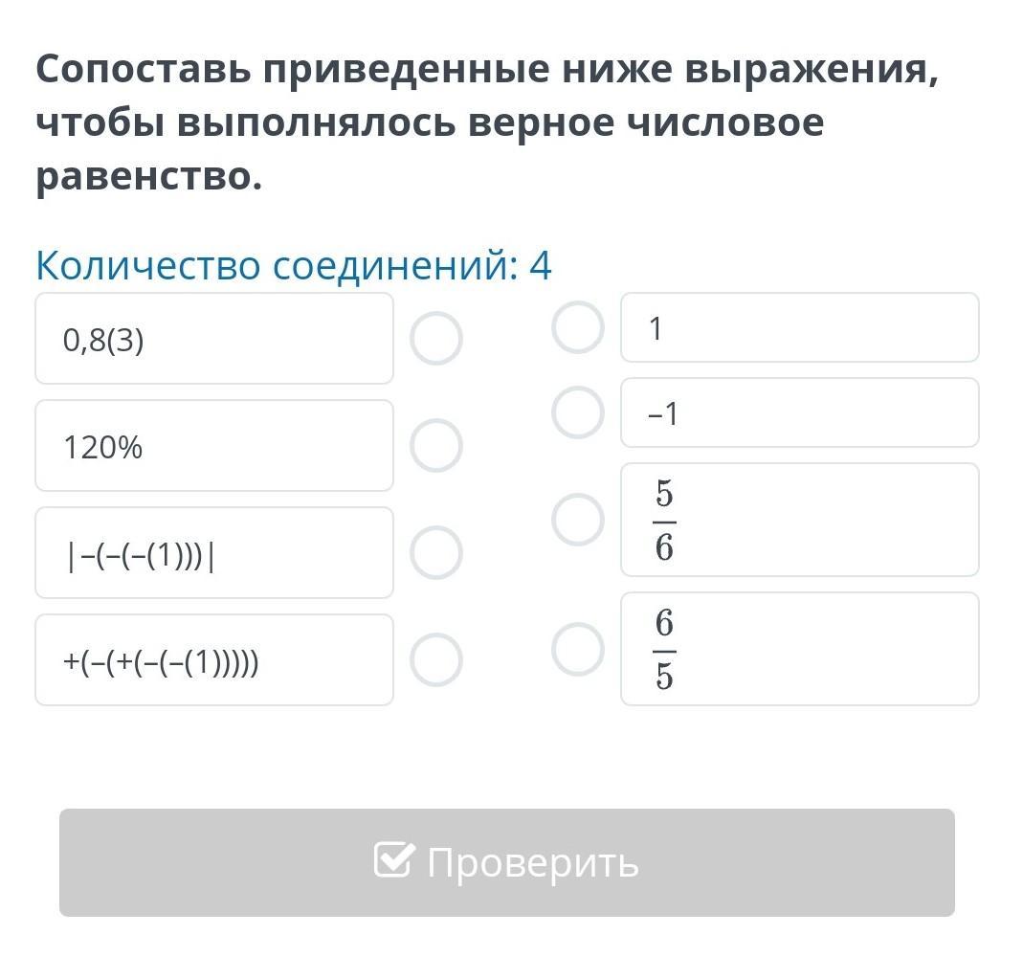Click the Количество соединений: 4 label
This screenshot has height=979, width=1023.
[294, 266]
